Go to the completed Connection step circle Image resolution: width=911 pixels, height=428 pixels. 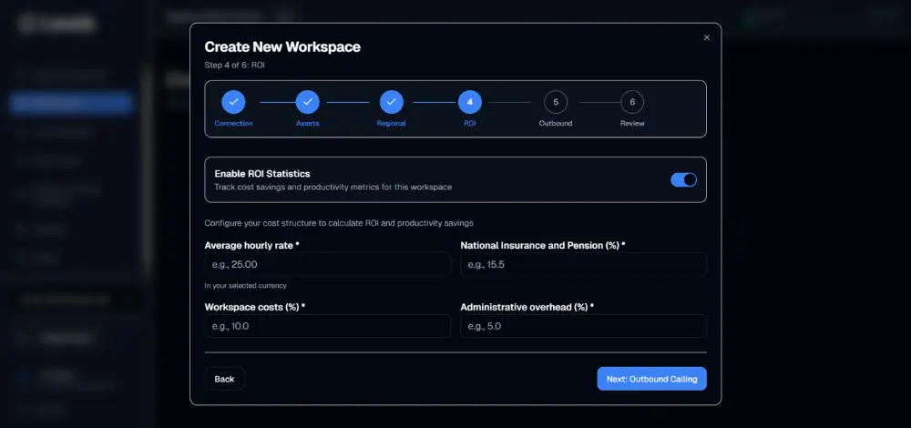(x=233, y=102)
